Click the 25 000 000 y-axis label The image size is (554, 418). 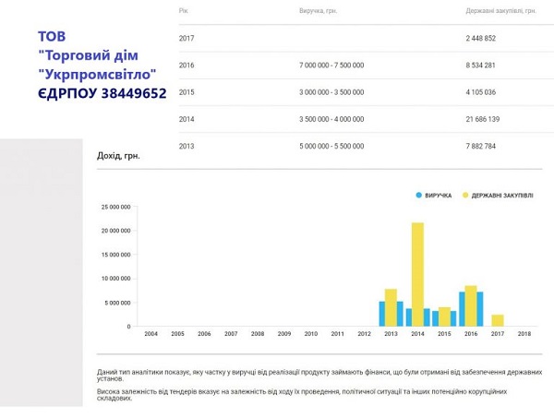point(116,207)
